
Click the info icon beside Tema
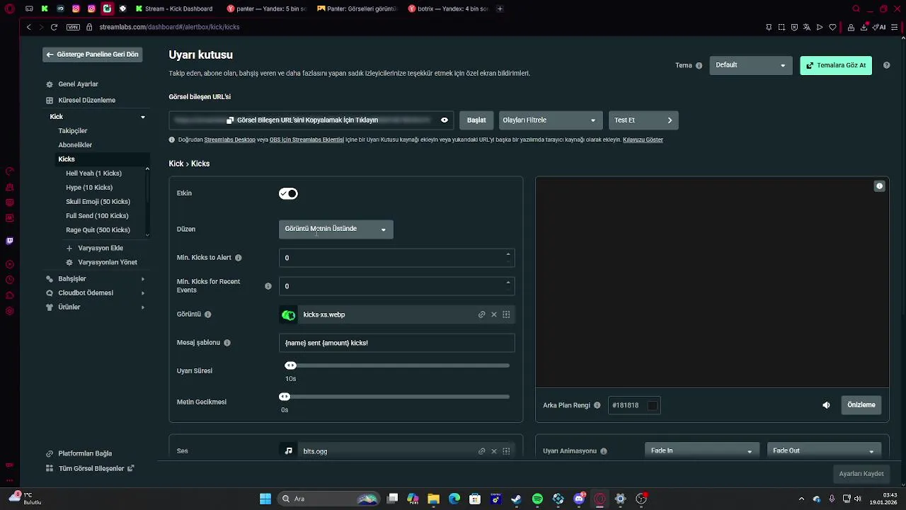point(699,65)
